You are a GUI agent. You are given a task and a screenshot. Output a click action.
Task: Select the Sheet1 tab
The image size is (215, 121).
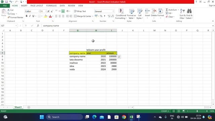coord(18,107)
